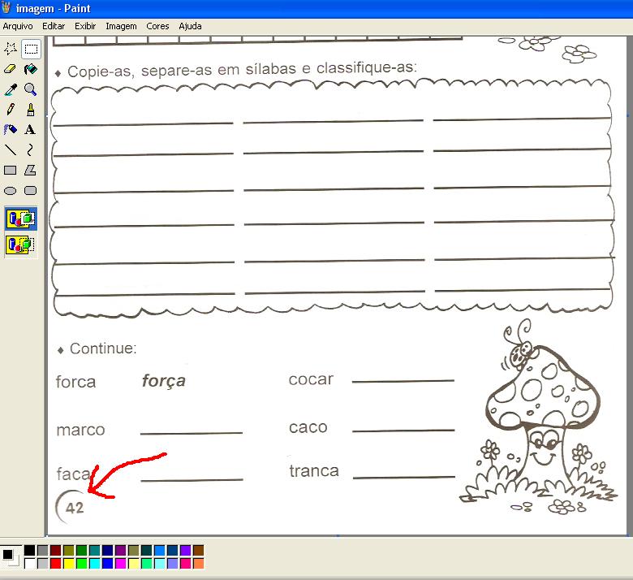Pick the brown palette swatch
633x580 pixels.
(198, 550)
